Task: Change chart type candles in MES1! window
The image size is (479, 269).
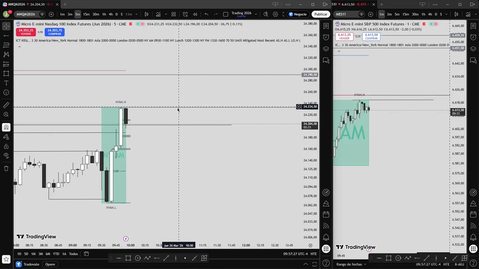Action: coord(456,14)
